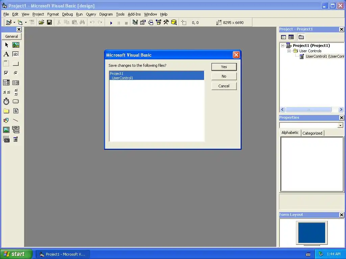Switch to the Alphabetic tab
Screen dimensions: 346x259
pos(290,133)
